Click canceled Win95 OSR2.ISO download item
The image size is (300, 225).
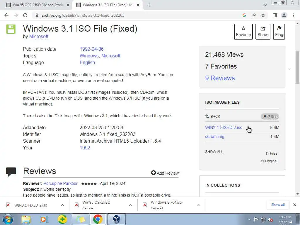tap(96, 205)
